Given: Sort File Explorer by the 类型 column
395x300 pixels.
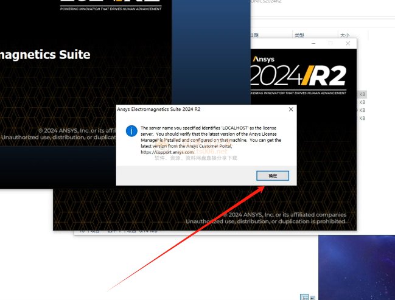Looking at the screenshot, I should 299,35.
